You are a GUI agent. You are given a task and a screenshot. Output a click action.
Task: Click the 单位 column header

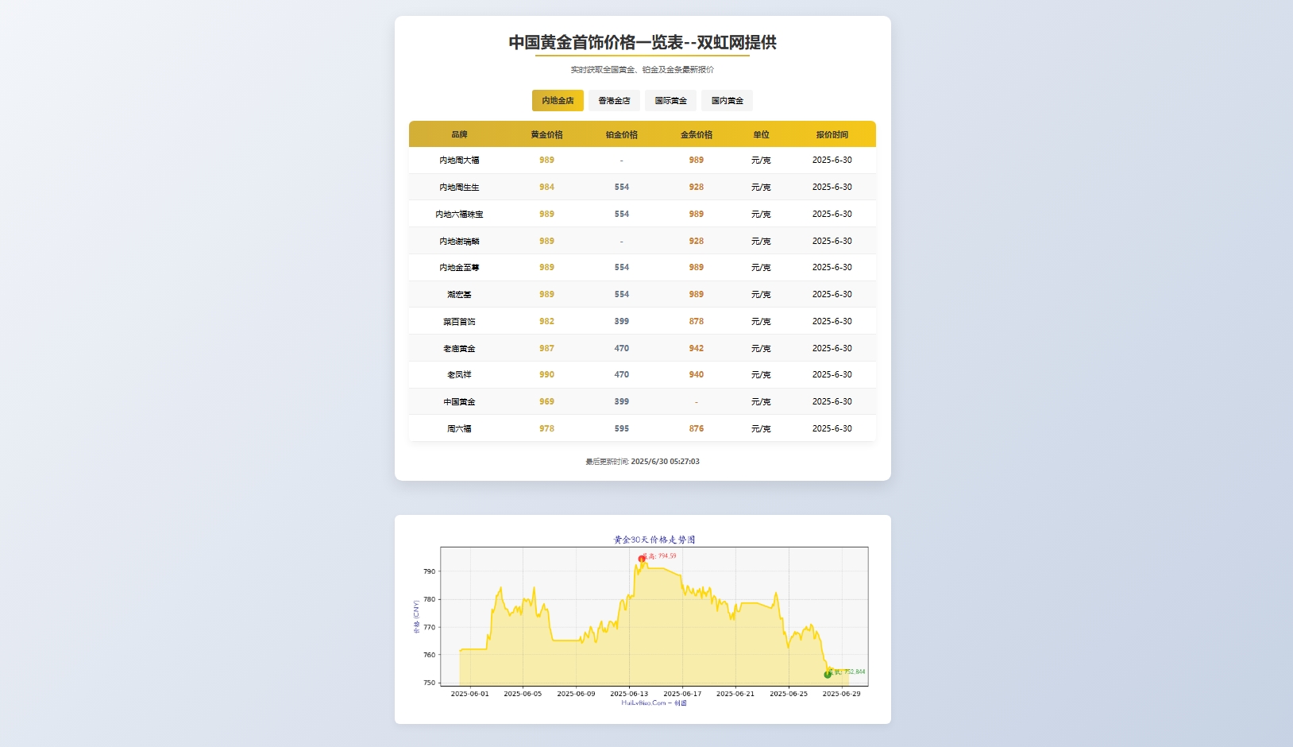coord(761,134)
